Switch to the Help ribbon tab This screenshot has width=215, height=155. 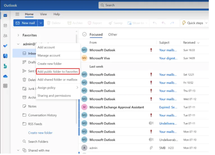(56, 14)
